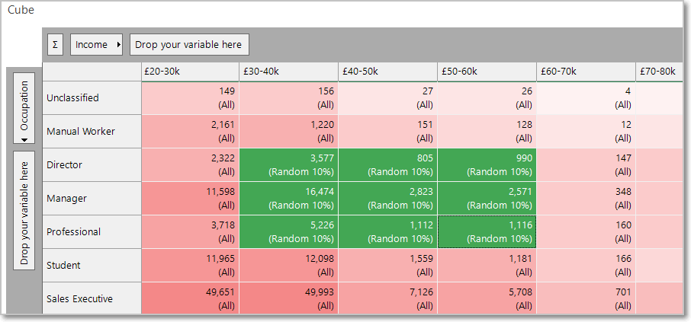Select the Director row header
691x322 pixels.
click(92, 165)
